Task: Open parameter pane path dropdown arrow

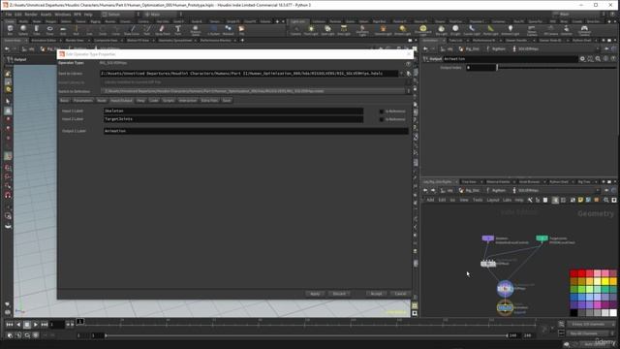Action: 598,49
